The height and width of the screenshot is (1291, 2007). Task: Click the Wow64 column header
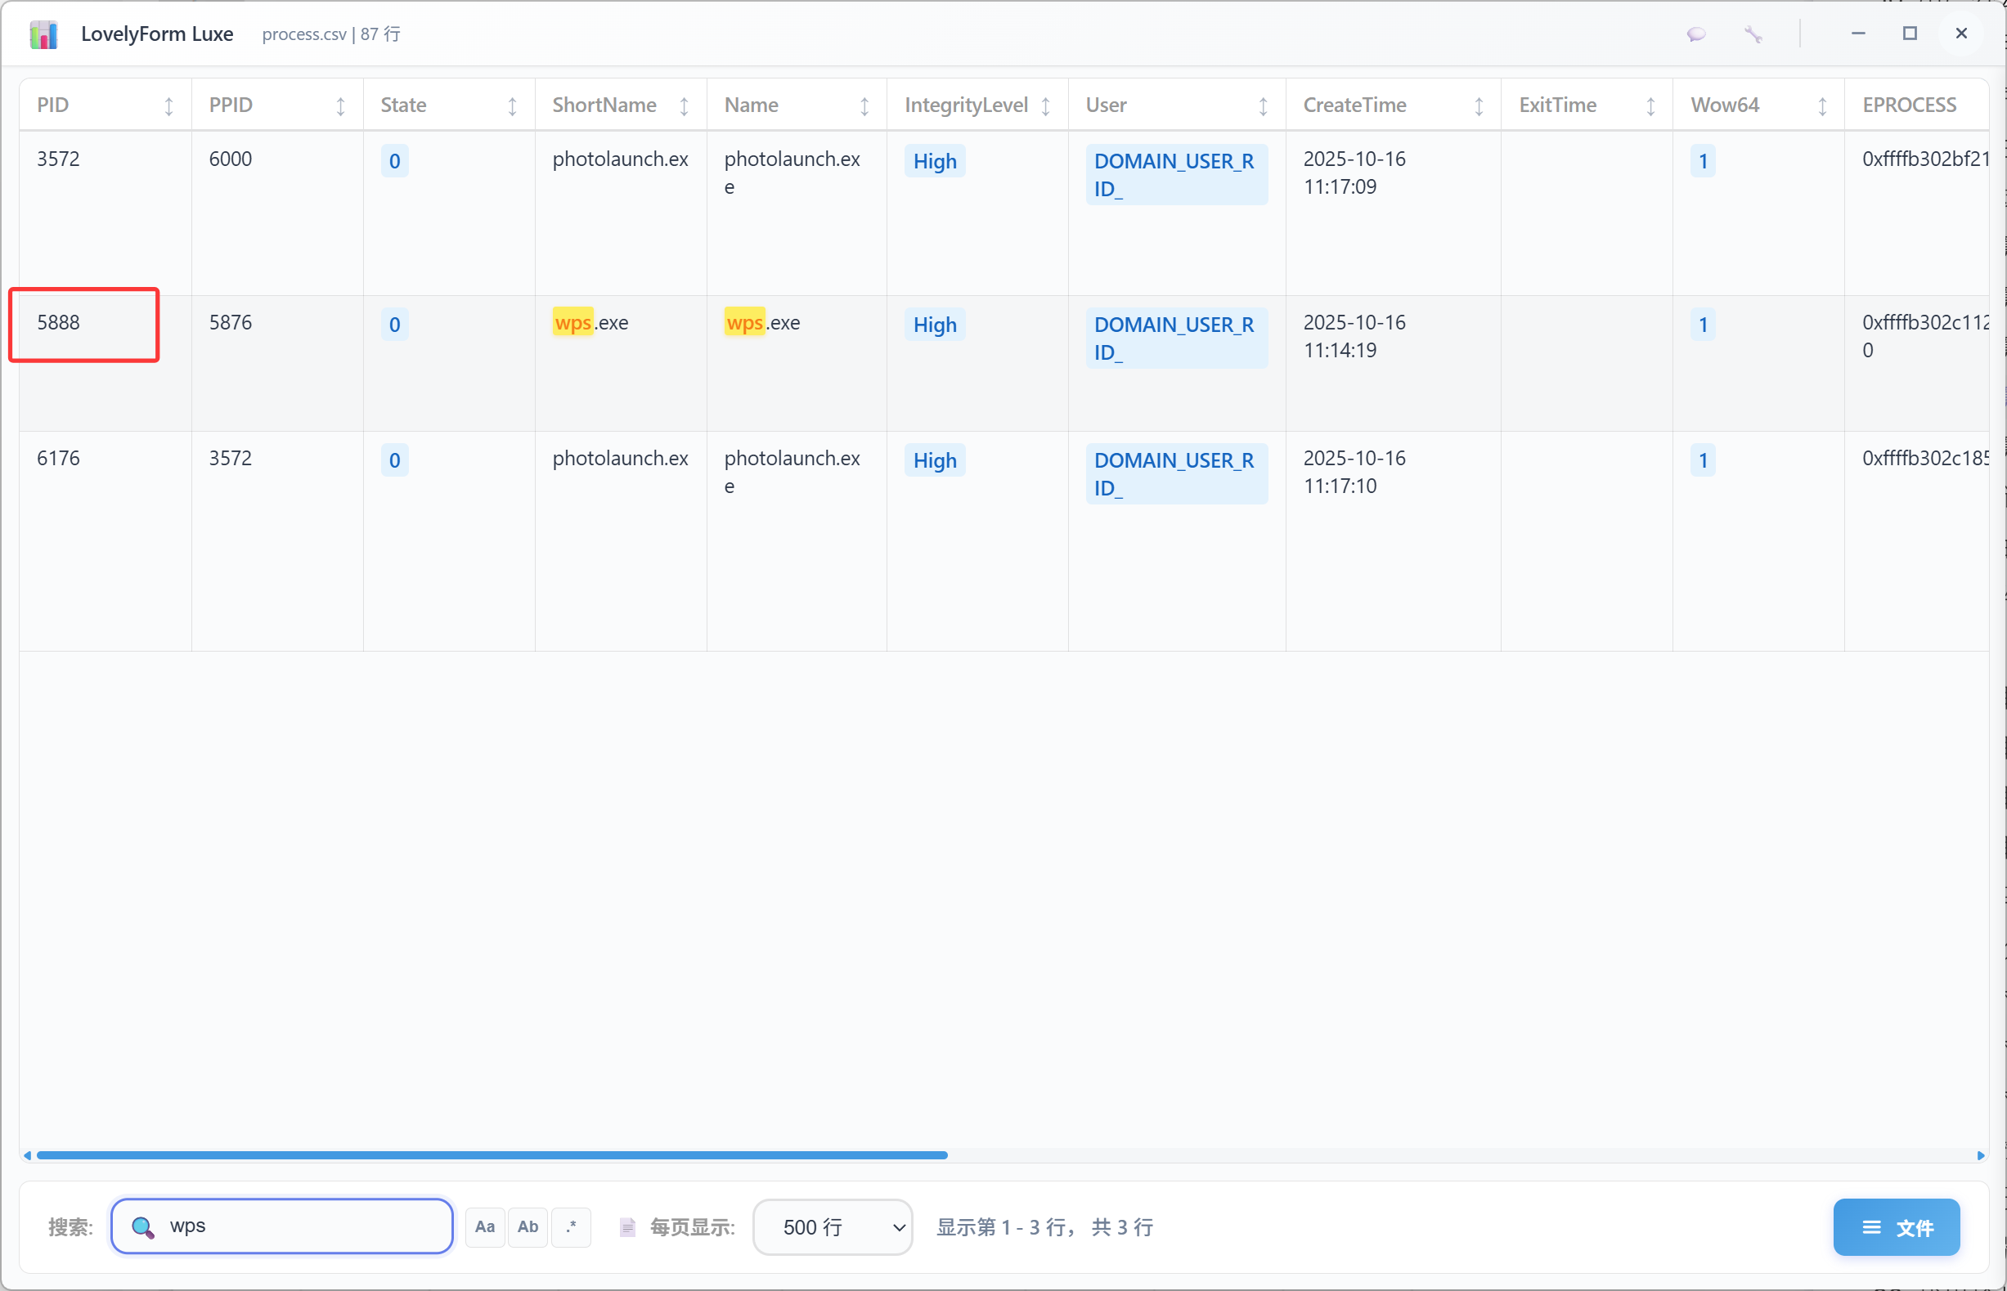tap(1725, 105)
